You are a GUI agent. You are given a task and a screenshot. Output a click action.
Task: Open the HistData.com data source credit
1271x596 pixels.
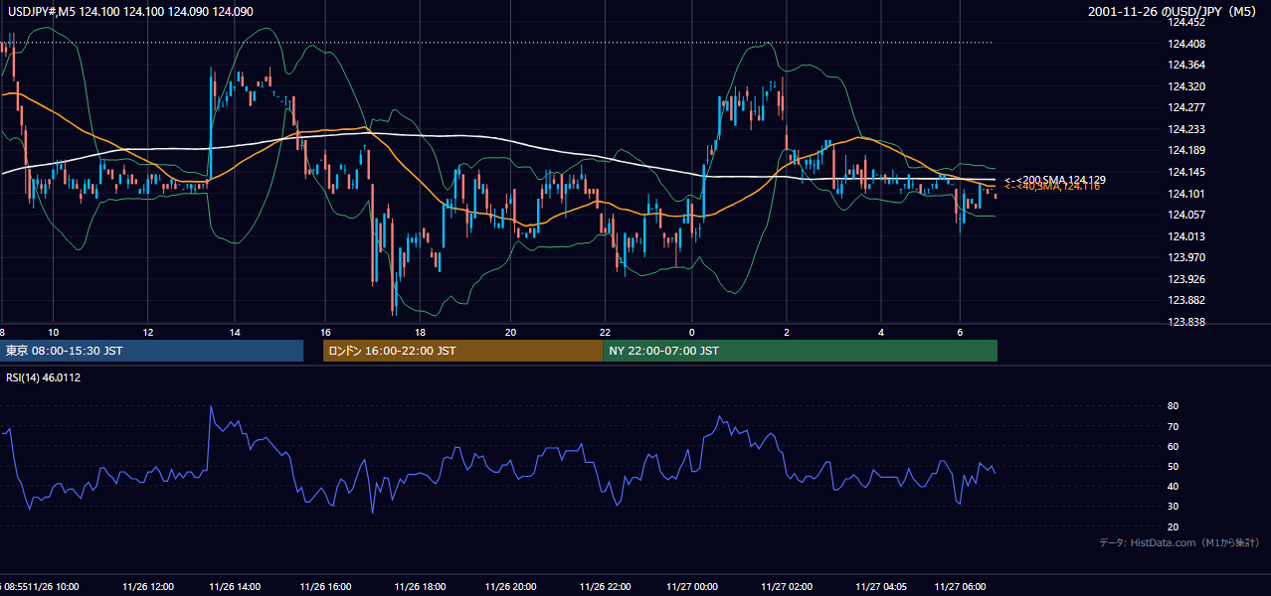(1179, 542)
